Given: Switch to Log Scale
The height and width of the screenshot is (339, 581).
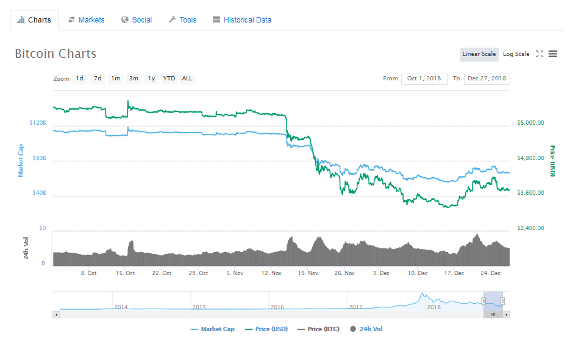Looking at the screenshot, I should point(516,54).
